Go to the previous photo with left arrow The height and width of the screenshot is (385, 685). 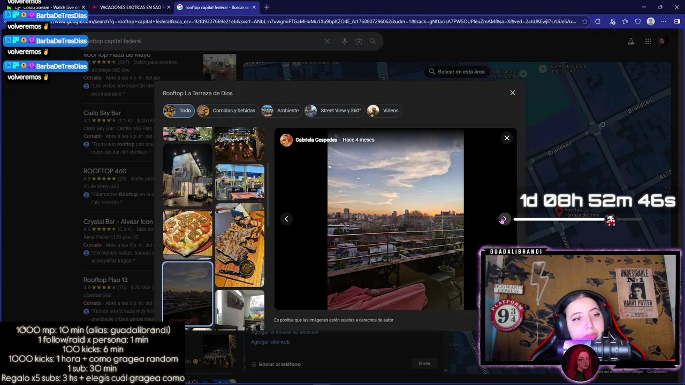coord(286,219)
